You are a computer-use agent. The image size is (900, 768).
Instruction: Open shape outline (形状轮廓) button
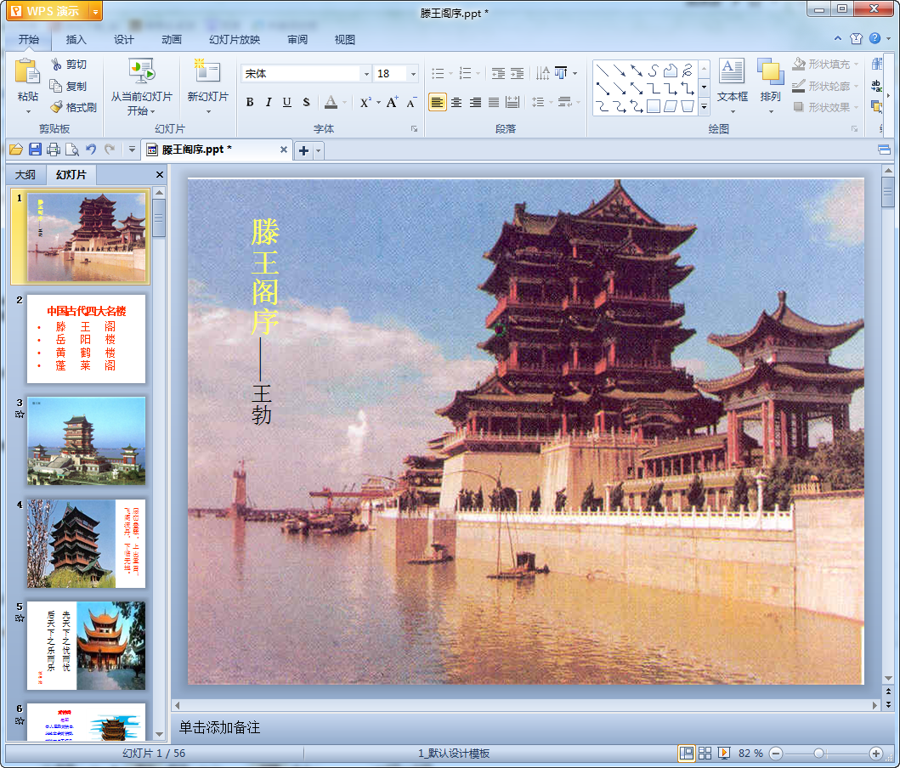click(826, 86)
